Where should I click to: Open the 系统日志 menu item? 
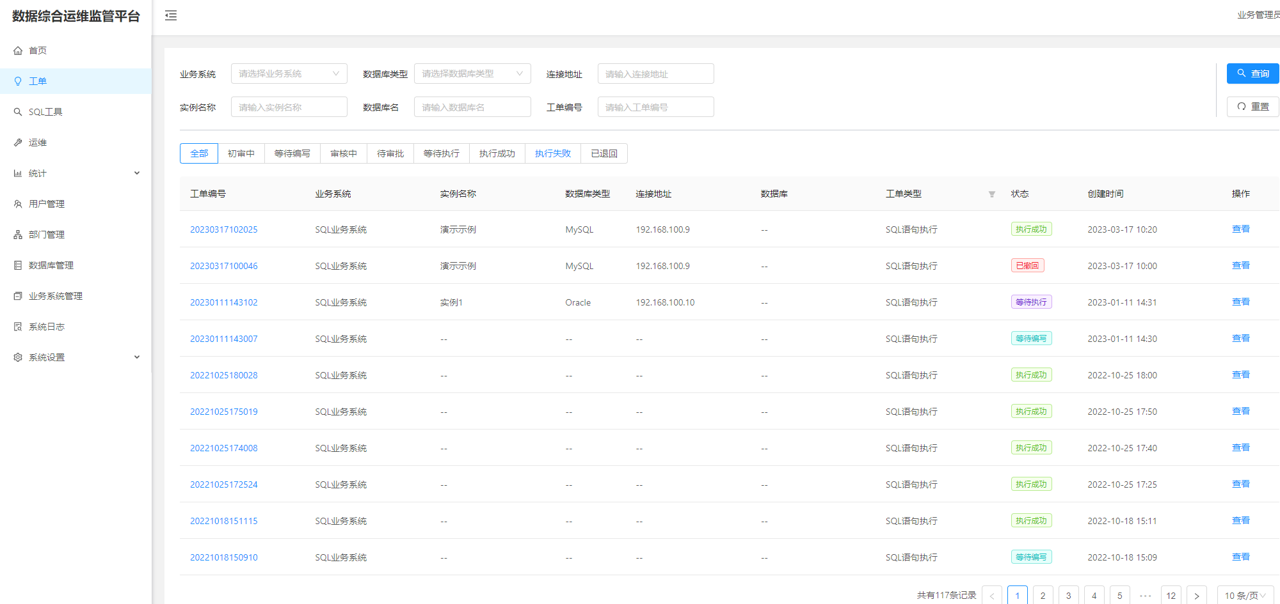pos(76,327)
